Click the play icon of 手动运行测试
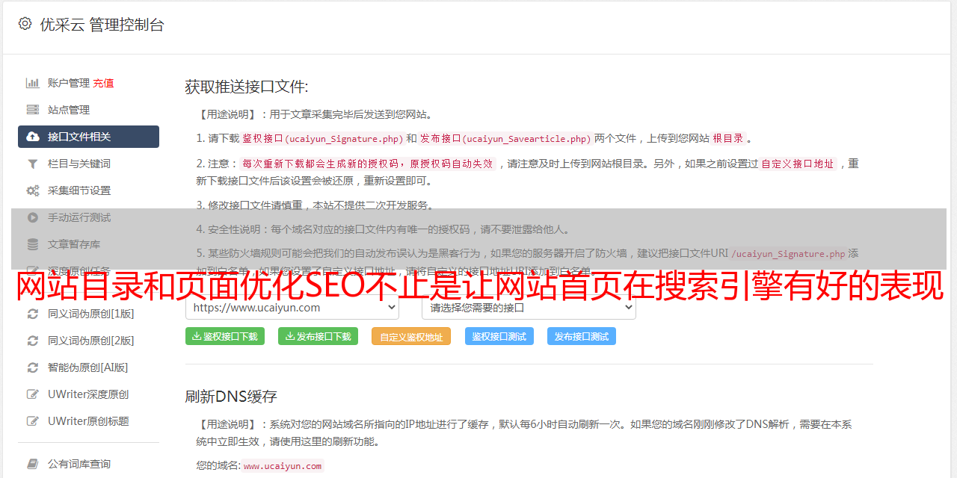This screenshot has width=957, height=478. pos(33,217)
